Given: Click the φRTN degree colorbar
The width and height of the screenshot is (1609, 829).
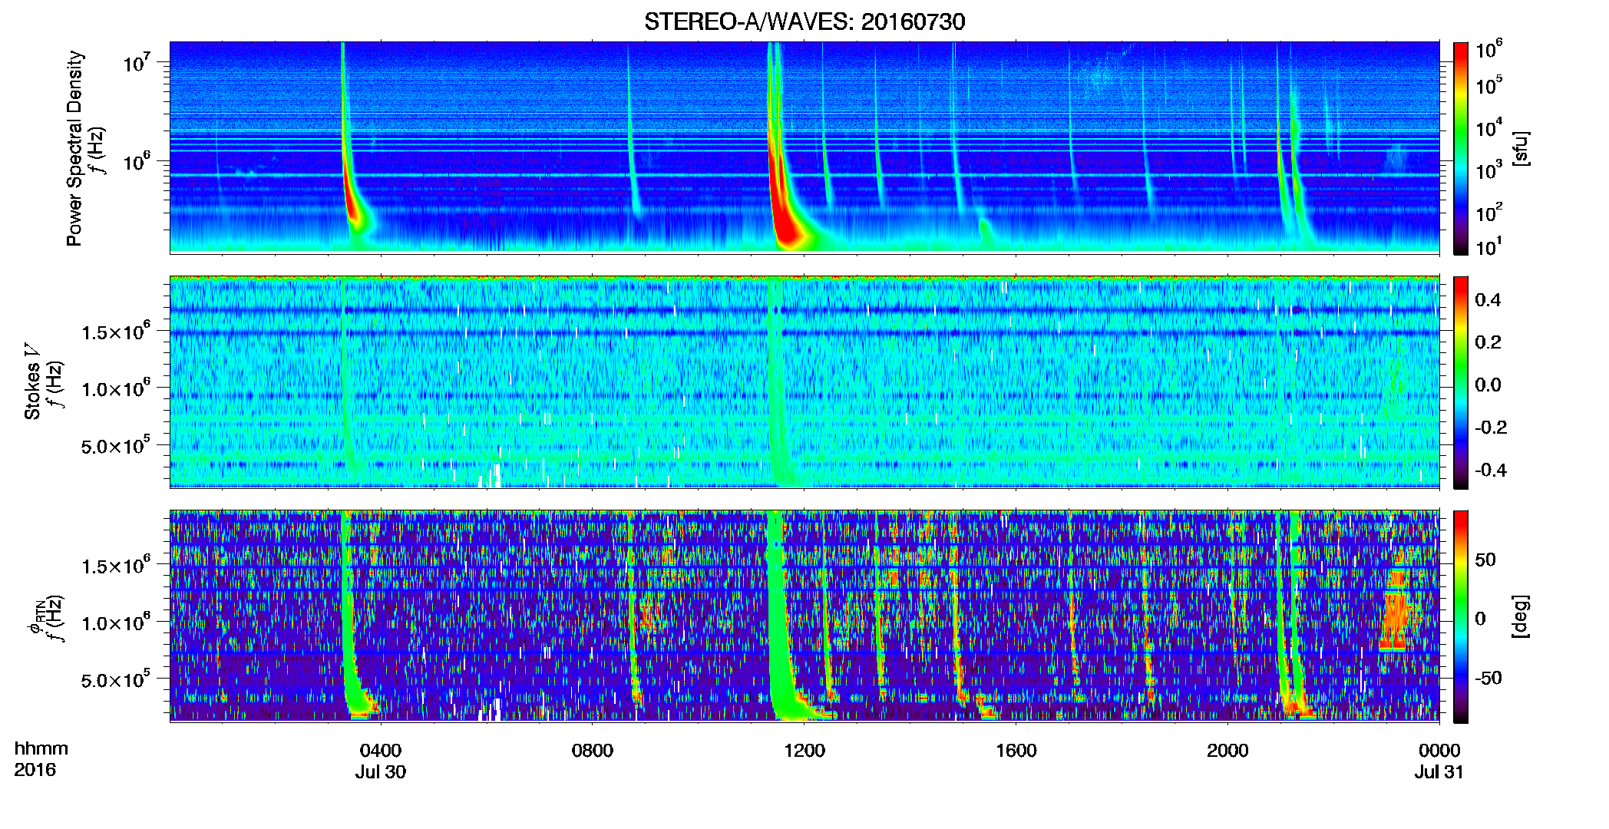Looking at the screenshot, I should (1461, 616).
